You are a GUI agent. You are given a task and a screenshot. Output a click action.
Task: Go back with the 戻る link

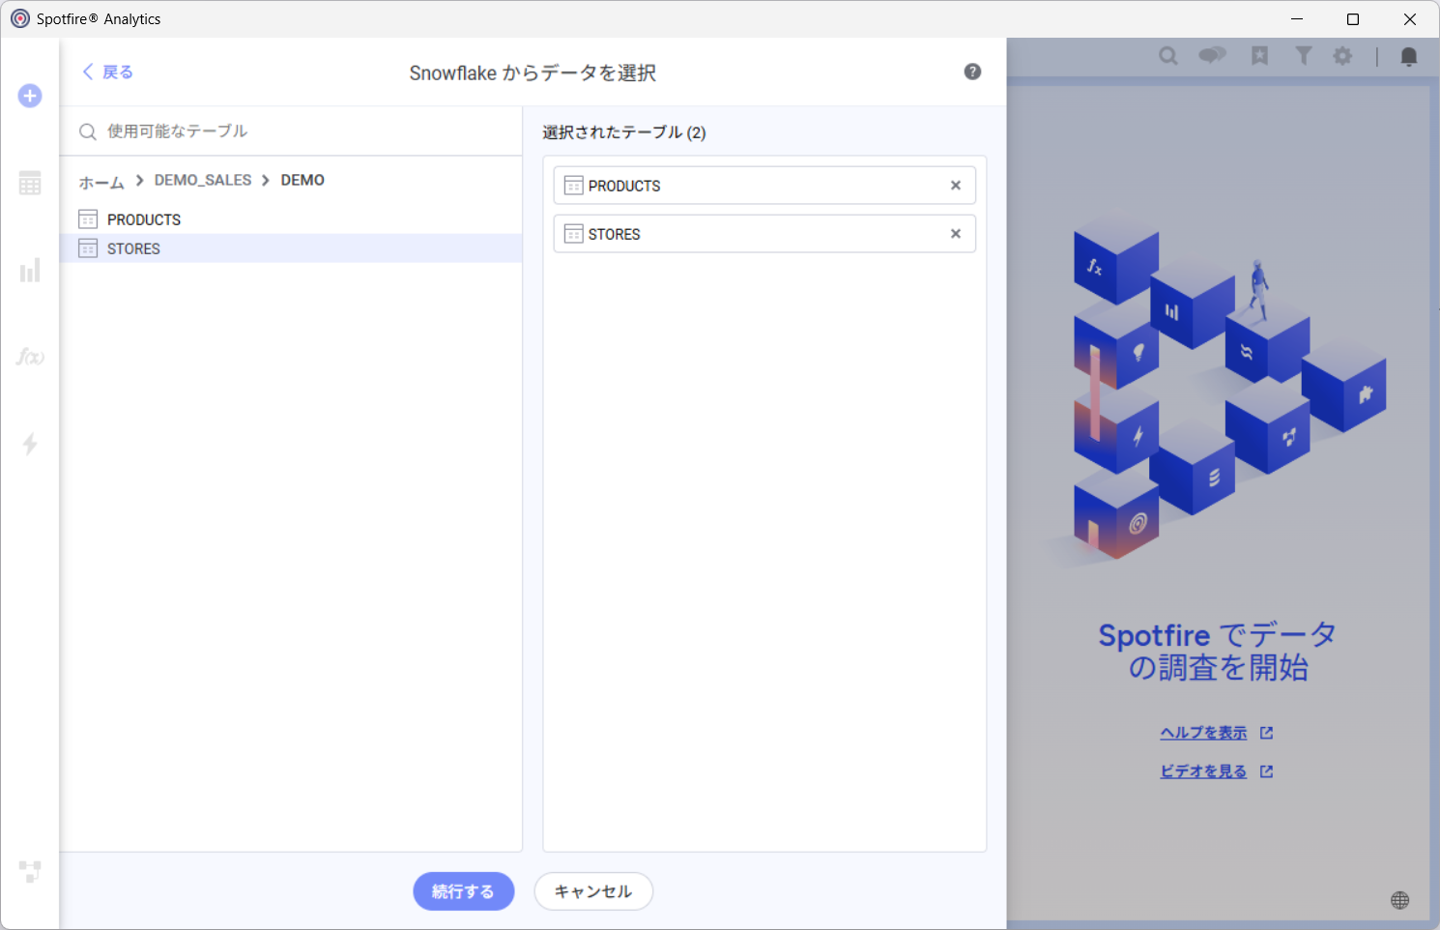[x=107, y=72]
